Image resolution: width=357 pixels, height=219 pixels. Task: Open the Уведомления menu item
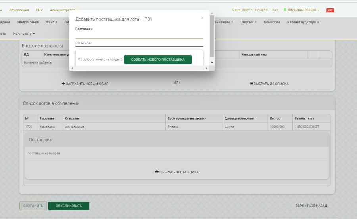point(28,22)
